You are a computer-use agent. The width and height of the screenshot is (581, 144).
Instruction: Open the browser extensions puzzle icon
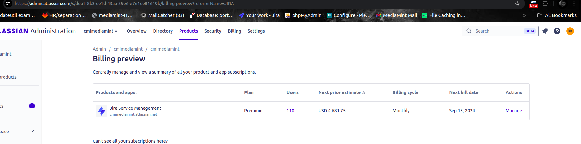[x=545, y=4]
